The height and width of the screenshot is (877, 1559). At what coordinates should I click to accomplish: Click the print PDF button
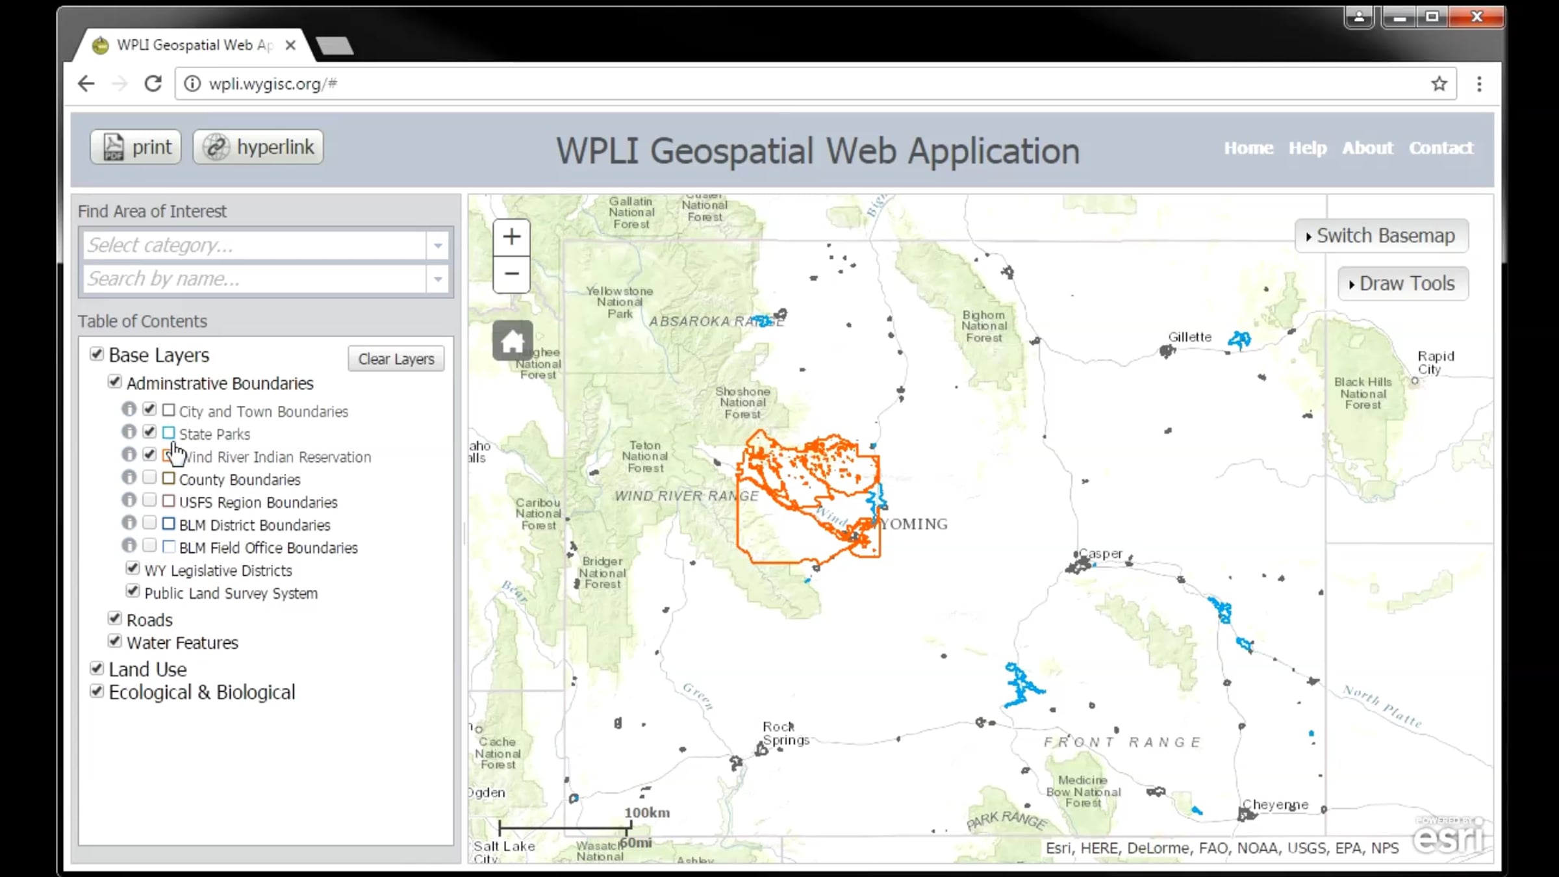coord(136,147)
